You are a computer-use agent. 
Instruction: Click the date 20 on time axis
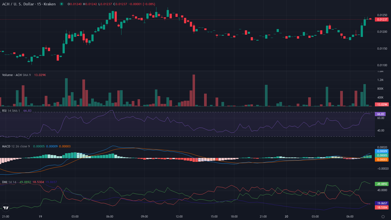coord(286,216)
